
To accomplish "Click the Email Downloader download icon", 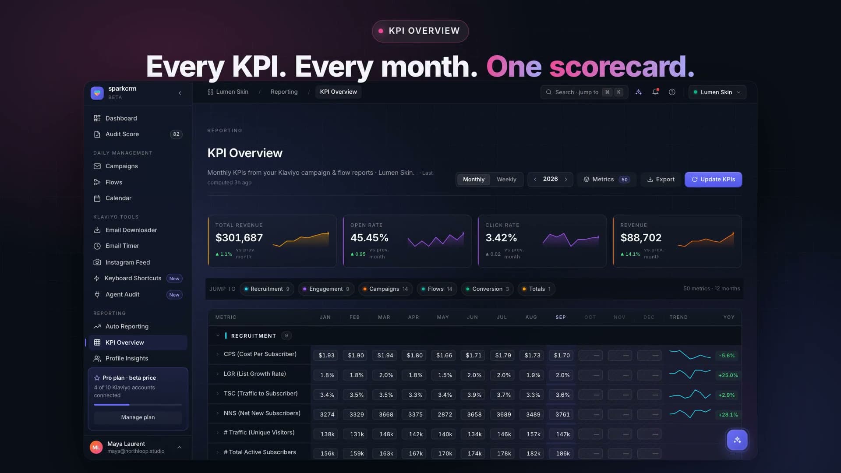I will pos(97,230).
